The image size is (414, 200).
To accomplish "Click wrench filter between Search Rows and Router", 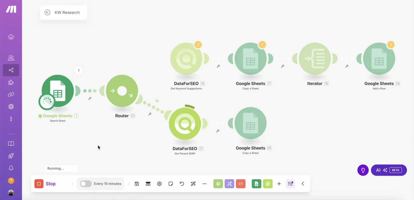I will [x=90, y=98].
